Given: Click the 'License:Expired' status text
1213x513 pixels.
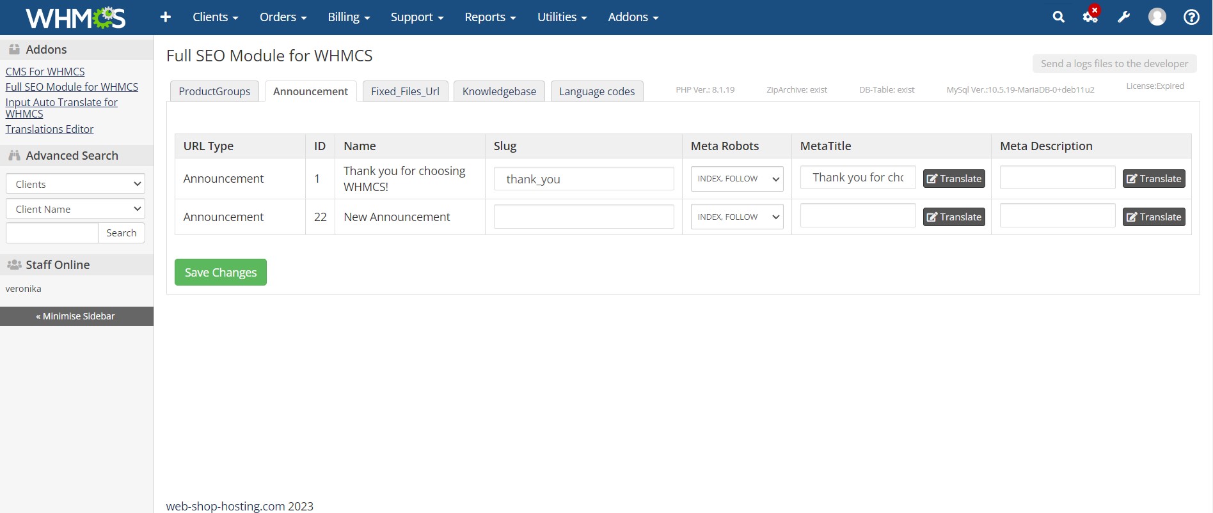Looking at the screenshot, I should pos(1155,86).
